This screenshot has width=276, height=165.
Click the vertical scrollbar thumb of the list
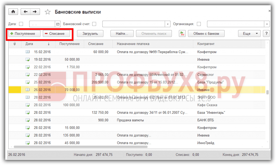pos(267,92)
